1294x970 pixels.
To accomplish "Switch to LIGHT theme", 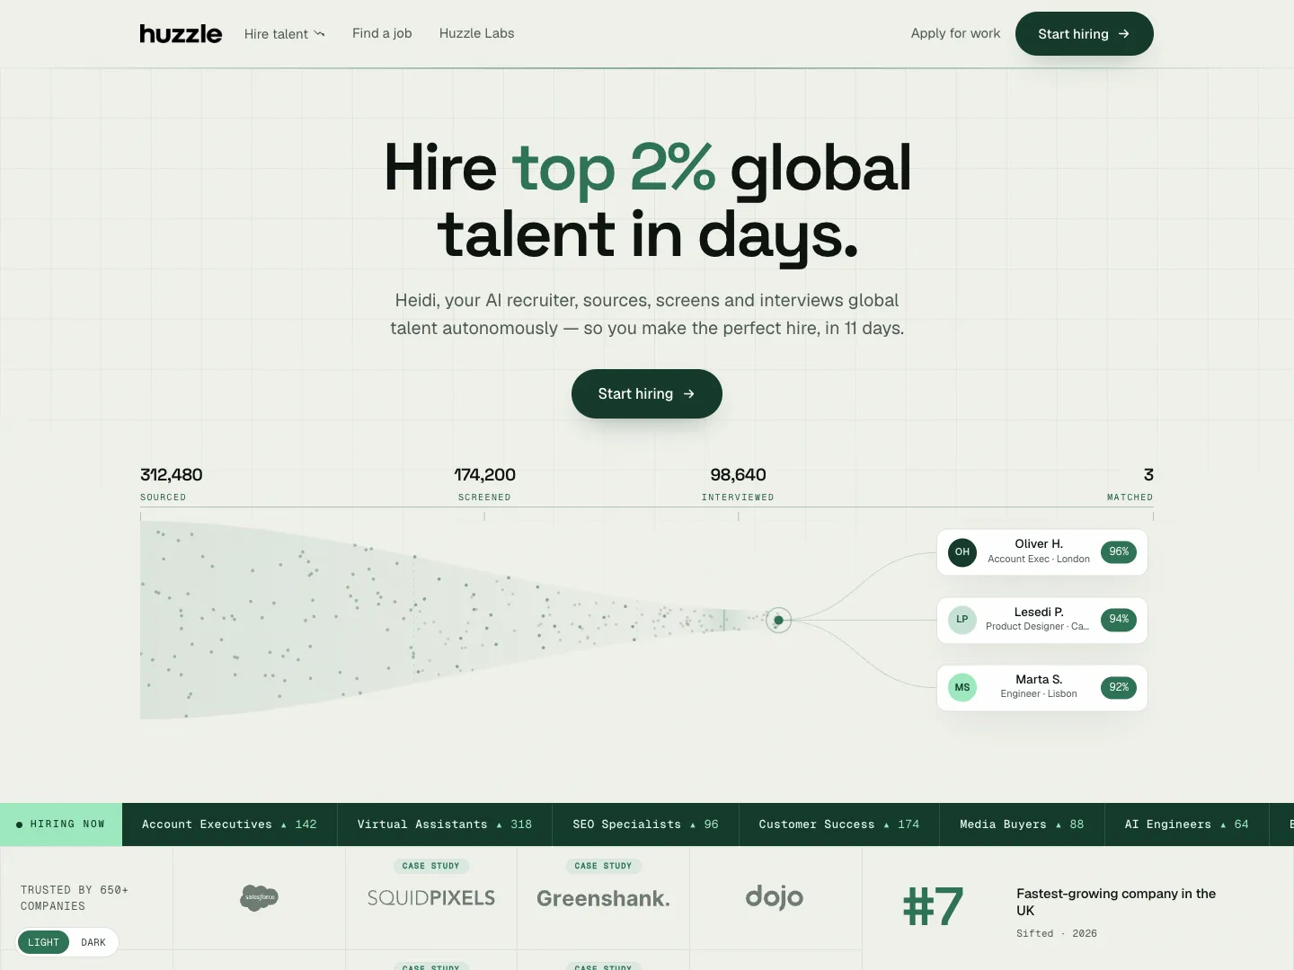I will point(43,942).
